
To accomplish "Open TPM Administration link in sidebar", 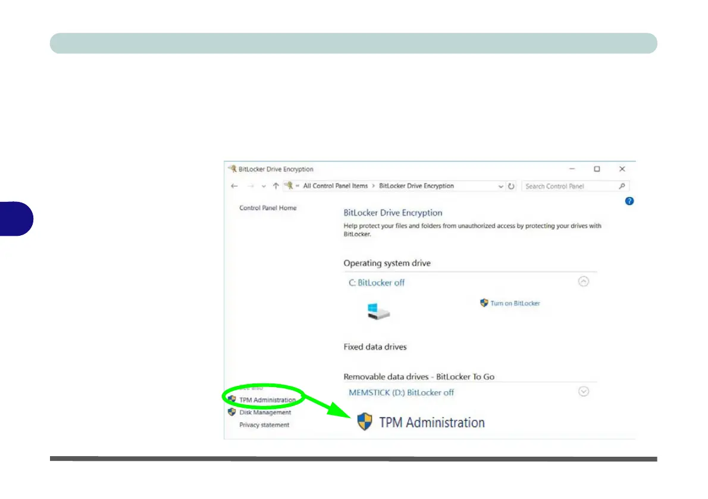I will click(x=267, y=400).
